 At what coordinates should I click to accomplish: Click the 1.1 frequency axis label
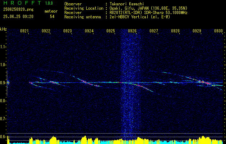coord(3,47)
